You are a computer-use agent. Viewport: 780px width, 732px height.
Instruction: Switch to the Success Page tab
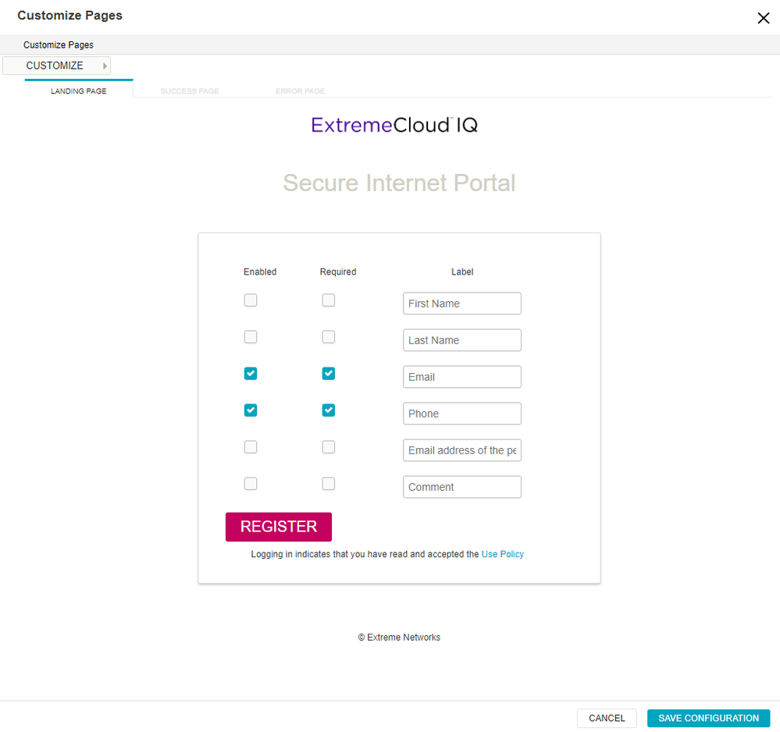pos(190,91)
